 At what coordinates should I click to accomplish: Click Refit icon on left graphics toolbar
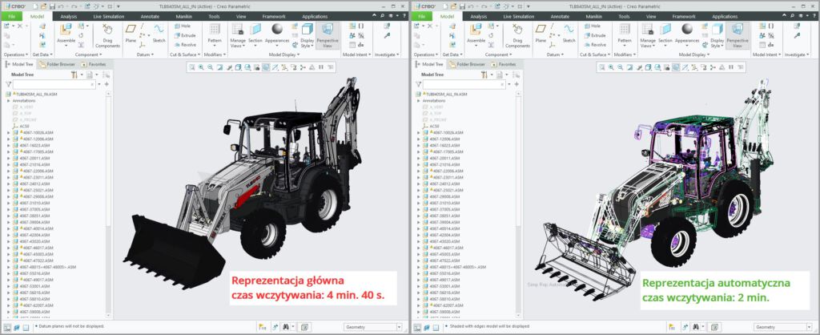(x=192, y=67)
